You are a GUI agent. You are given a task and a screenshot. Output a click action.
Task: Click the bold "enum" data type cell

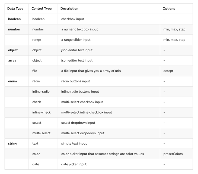[x=12, y=81]
